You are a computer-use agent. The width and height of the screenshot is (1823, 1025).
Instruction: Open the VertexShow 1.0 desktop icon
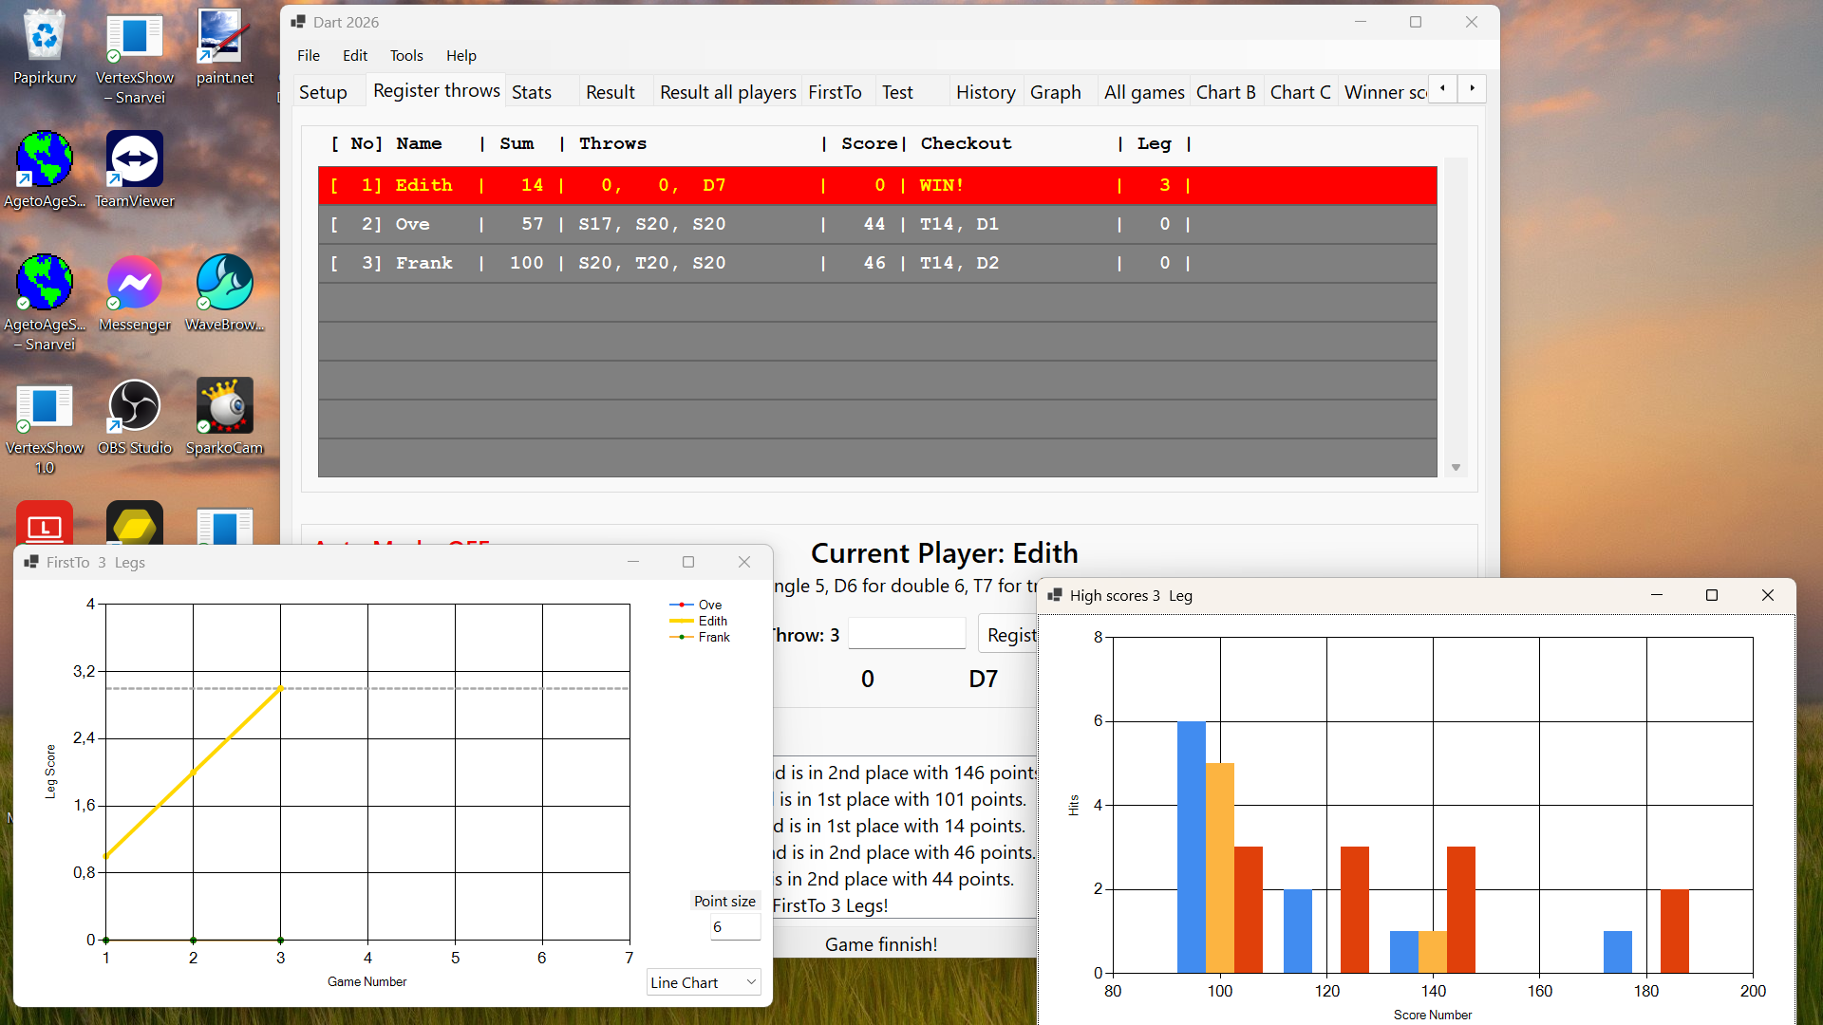[45, 408]
